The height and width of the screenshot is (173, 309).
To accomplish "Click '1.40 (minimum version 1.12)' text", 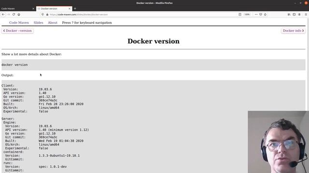I will click(64, 130).
